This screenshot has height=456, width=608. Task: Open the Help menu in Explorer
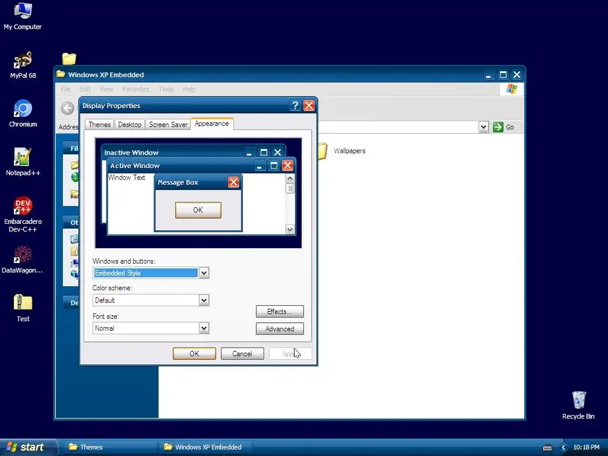click(x=189, y=89)
